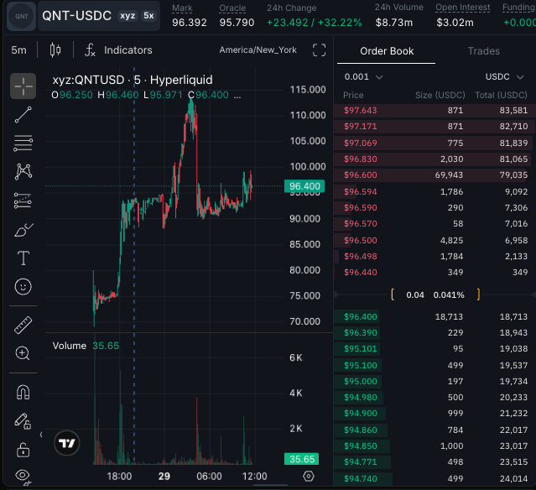
Task: Click the ask price $96.830
Action: [361, 159]
